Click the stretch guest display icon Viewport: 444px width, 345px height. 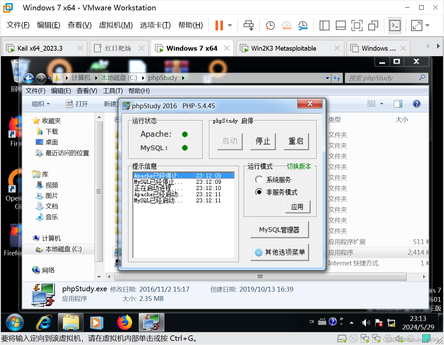coord(417,25)
